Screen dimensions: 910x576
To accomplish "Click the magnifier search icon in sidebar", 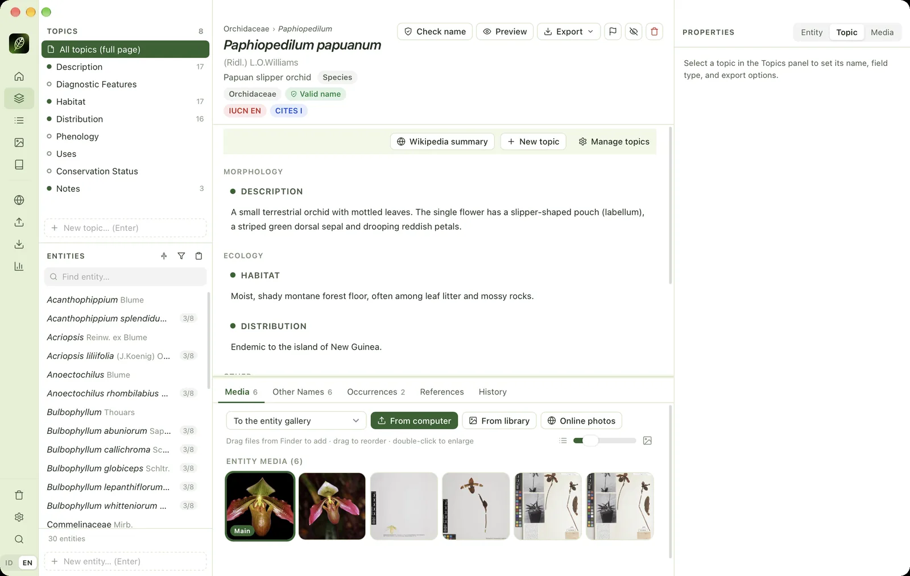I will click(19, 540).
